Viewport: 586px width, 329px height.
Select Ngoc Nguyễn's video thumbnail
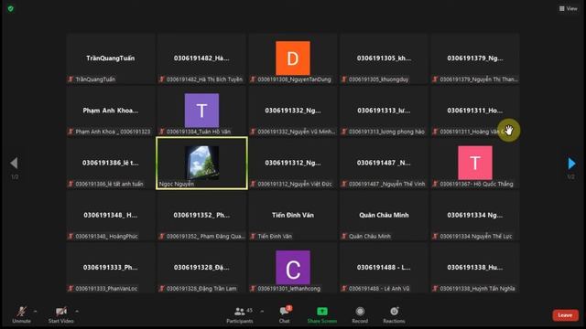point(201,163)
